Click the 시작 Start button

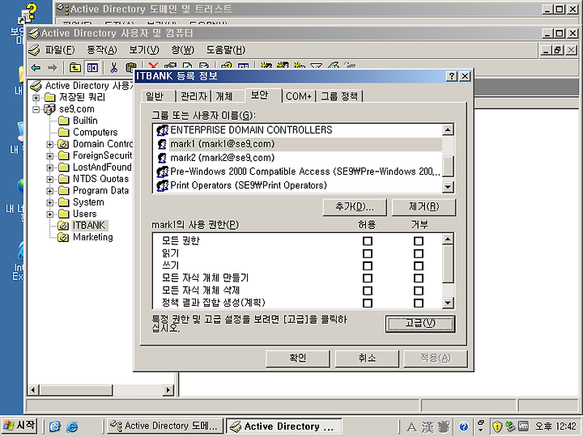(x=19, y=426)
